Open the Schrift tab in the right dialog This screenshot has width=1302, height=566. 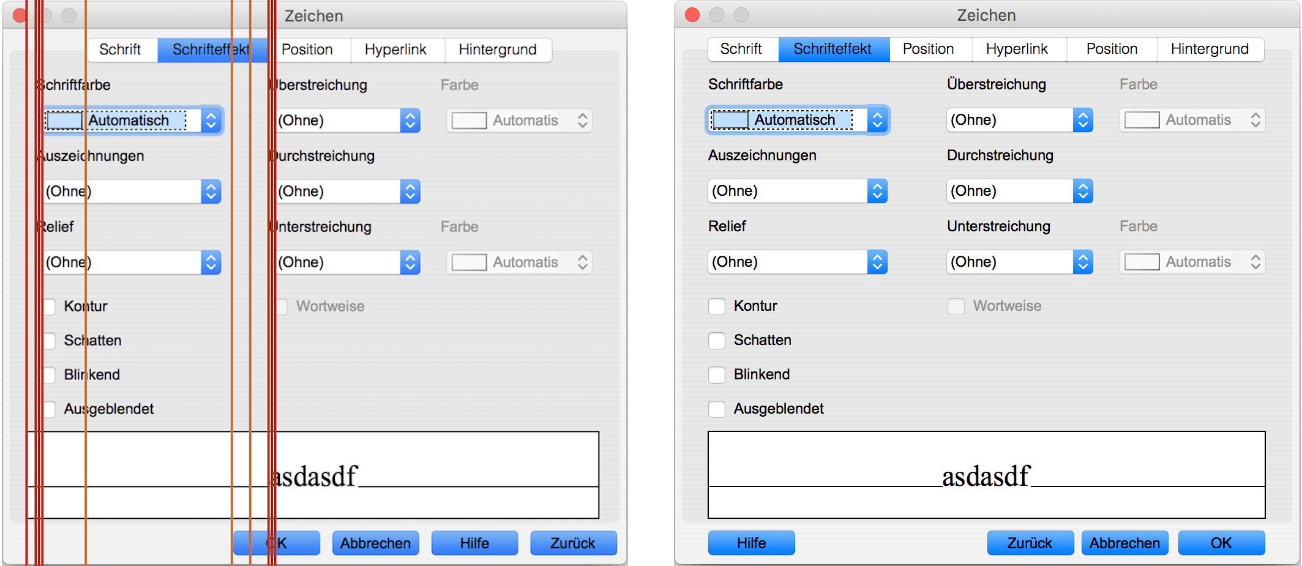click(741, 49)
